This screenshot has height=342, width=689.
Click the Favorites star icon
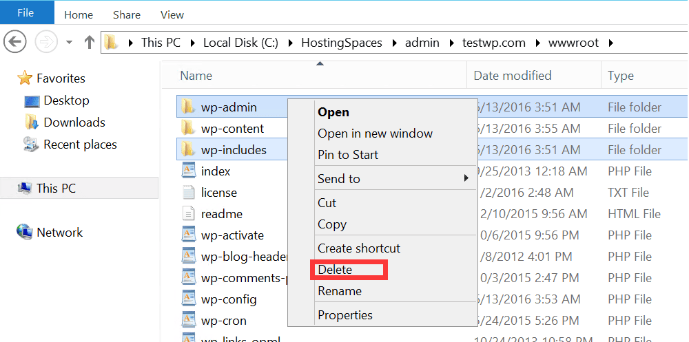pos(25,78)
